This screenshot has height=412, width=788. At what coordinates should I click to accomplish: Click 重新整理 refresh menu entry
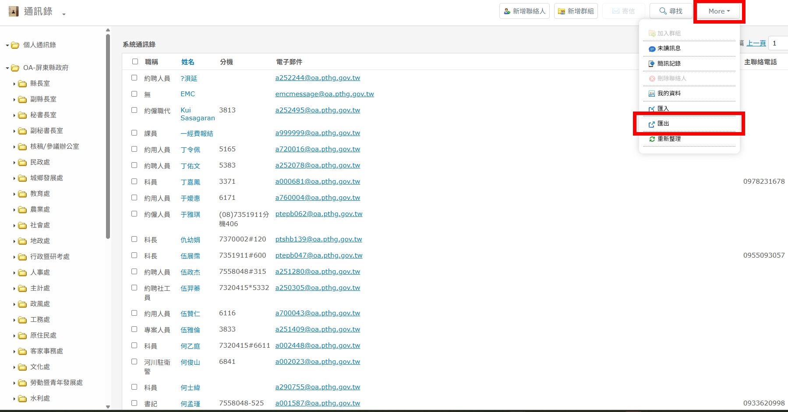[x=668, y=139]
